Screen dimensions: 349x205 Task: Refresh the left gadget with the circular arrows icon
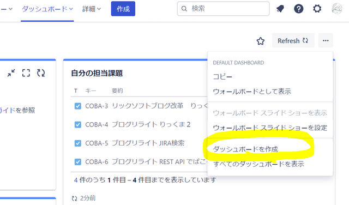coord(41,73)
